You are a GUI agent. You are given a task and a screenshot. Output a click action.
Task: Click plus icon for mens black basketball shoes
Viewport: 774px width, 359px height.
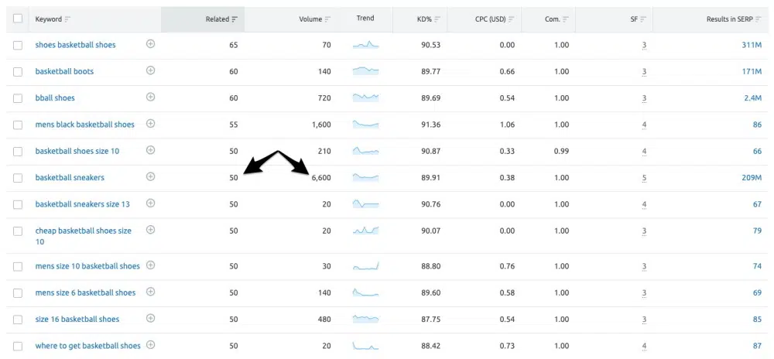[x=151, y=124]
